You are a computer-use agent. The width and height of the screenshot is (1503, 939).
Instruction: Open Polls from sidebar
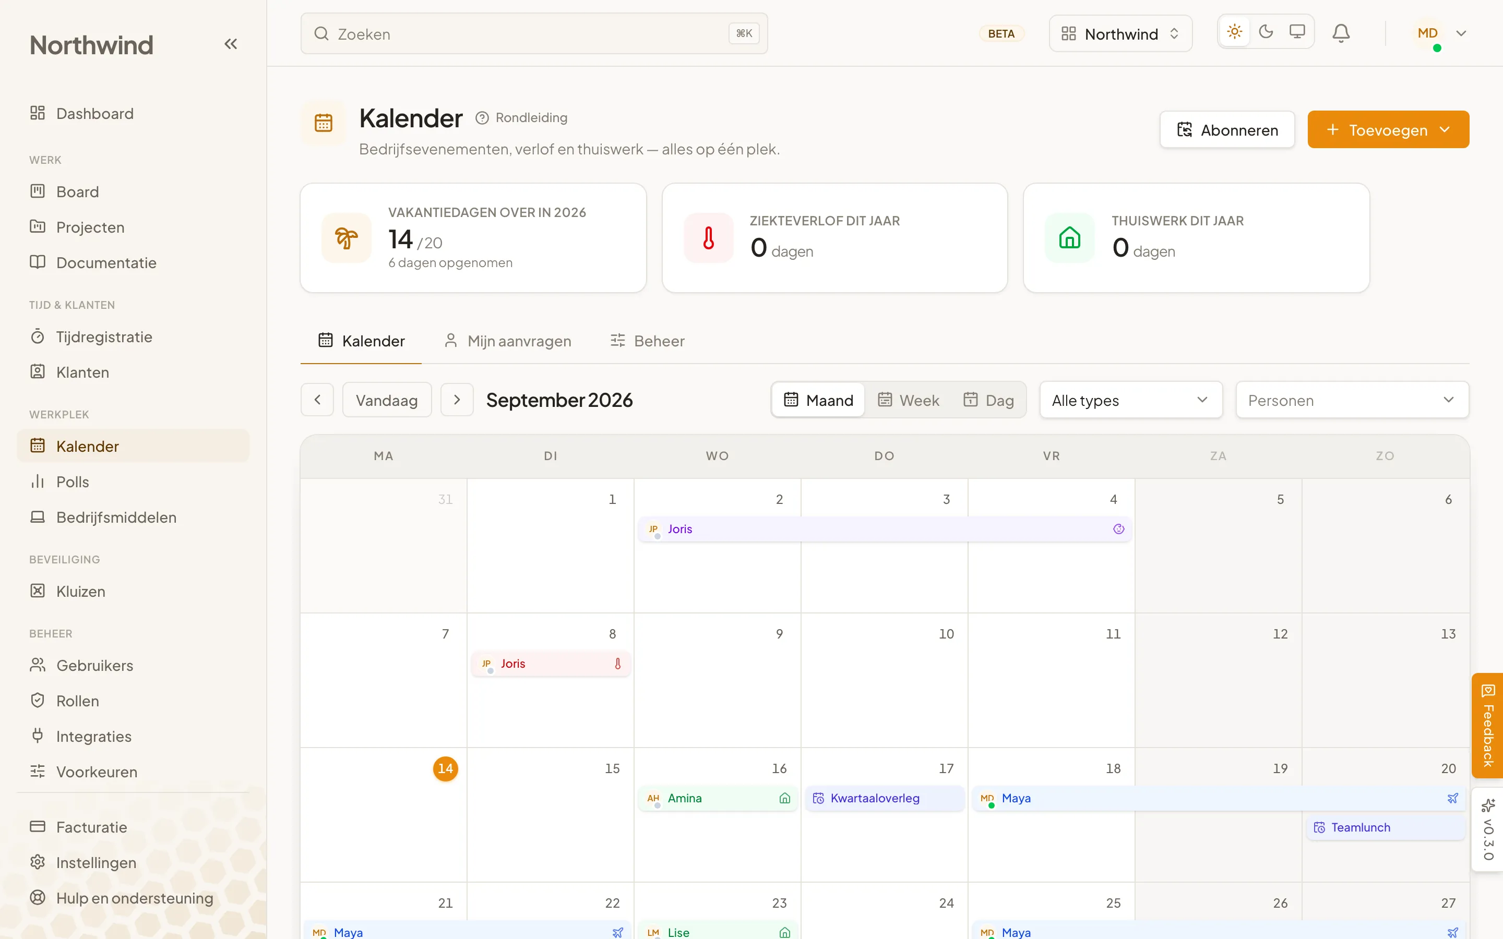tap(133, 482)
